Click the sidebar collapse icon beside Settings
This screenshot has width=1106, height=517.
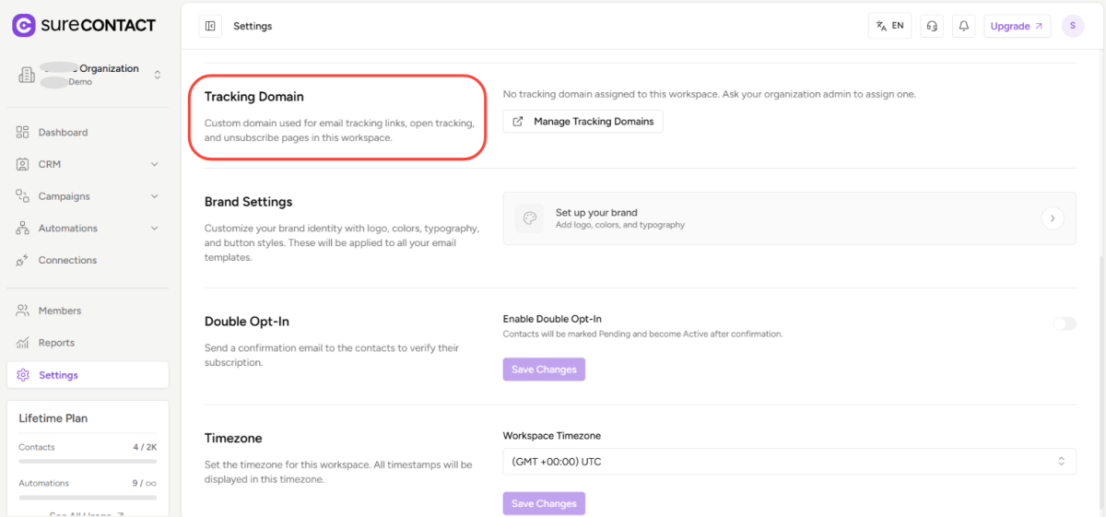(x=210, y=26)
